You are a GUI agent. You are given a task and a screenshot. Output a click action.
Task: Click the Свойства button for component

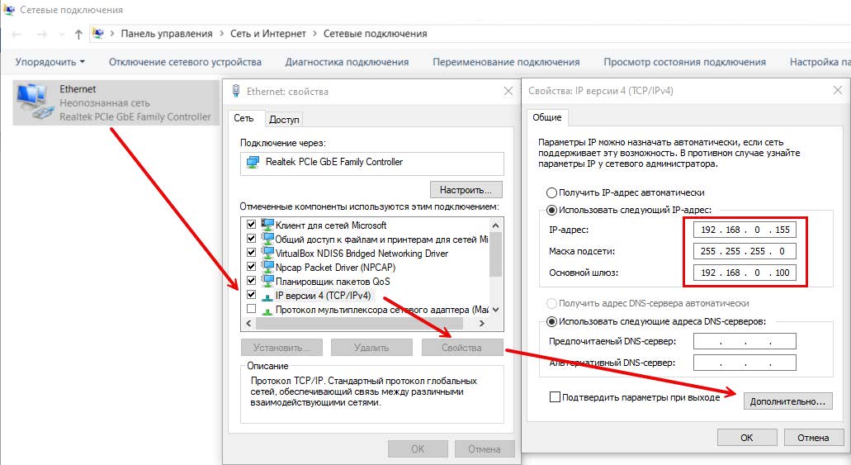point(462,348)
